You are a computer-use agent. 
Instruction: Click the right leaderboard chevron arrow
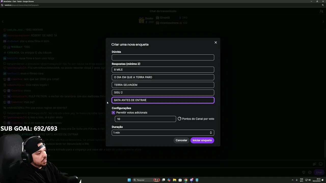(323, 22)
